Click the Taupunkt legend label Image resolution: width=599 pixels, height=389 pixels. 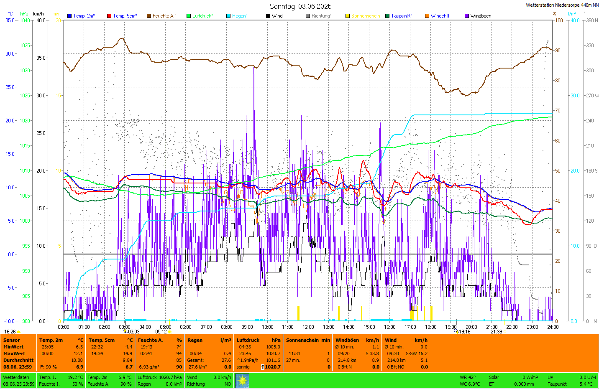pos(401,16)
